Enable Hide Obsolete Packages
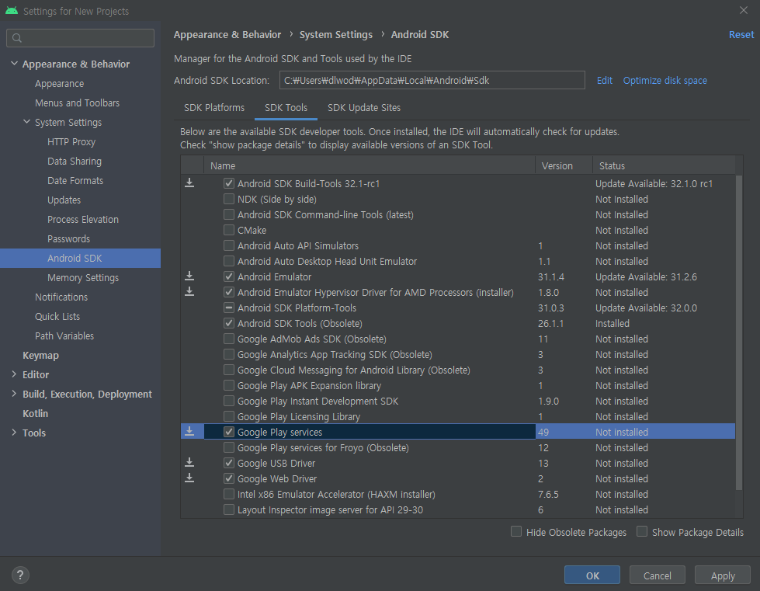Image resolution: width=760 pixels, height=591 pixels. tap(516, 531)
